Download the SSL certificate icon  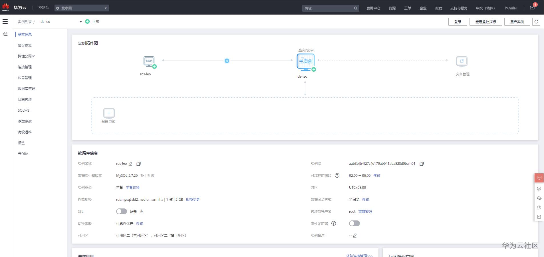[142, 211]
